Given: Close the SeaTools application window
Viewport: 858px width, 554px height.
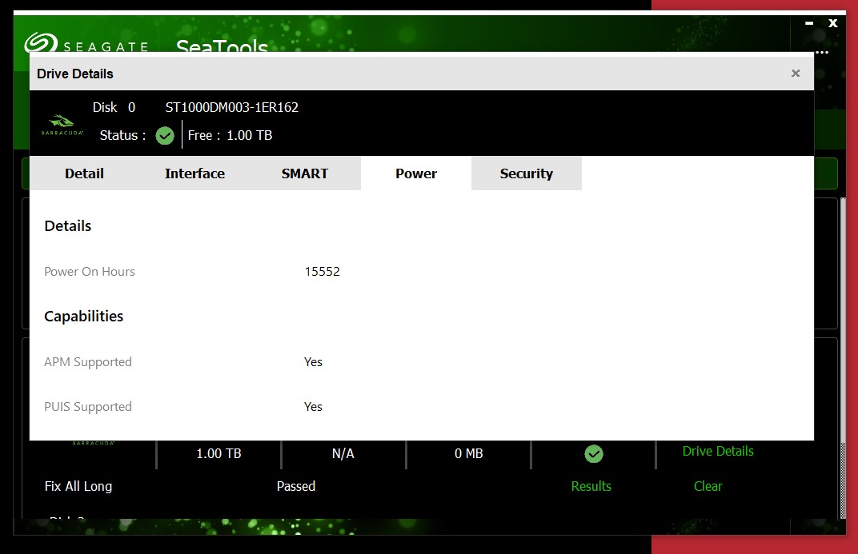Looking at the screenshot, I should [x=832, y=23].
